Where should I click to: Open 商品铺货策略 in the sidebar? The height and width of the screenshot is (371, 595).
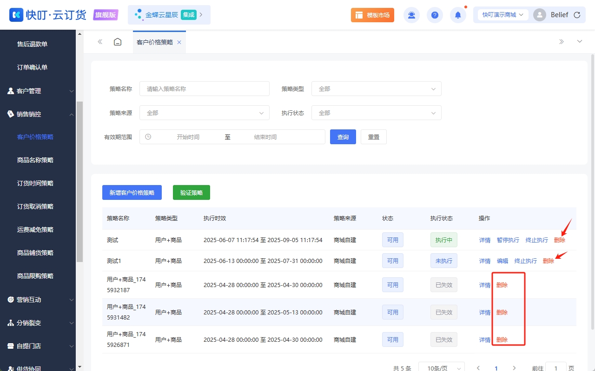click(x=35, y=253)
